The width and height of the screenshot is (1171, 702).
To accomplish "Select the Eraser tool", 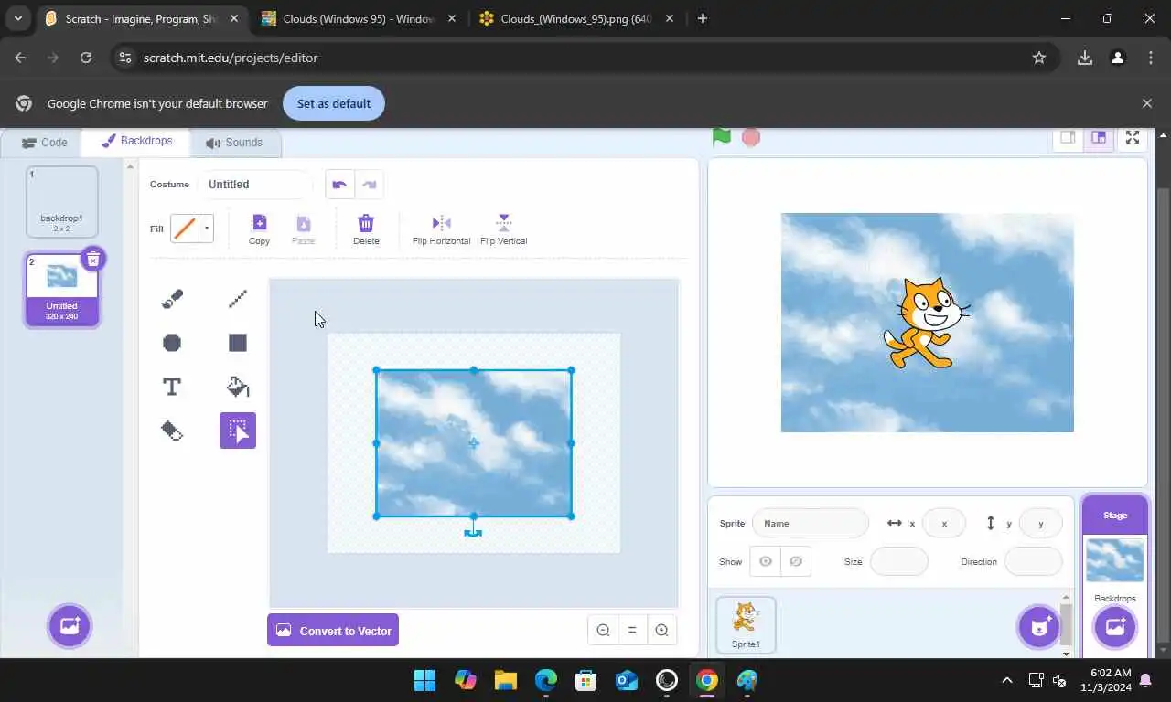I will pyautogui.click(x=172, y=431).
